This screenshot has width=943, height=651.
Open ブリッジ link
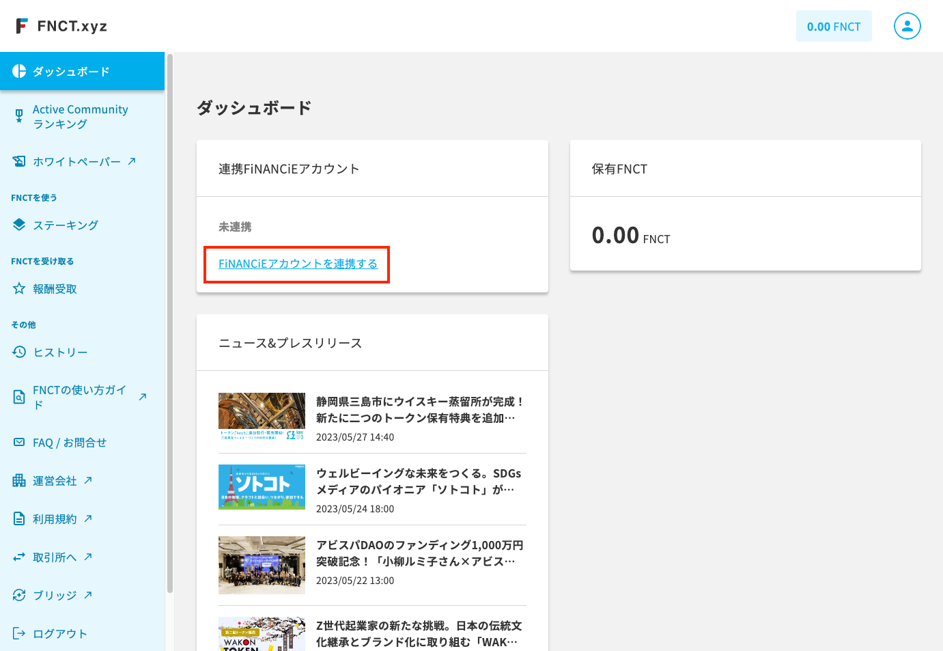tap(55, 596)
